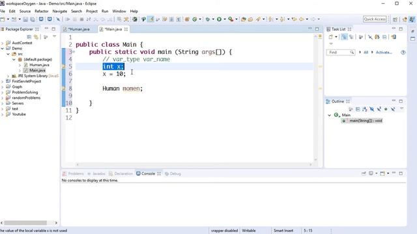The image size is (417, 234).
Task: Click the Open Type icon in toolbar
Action: [x=243, y=19]
